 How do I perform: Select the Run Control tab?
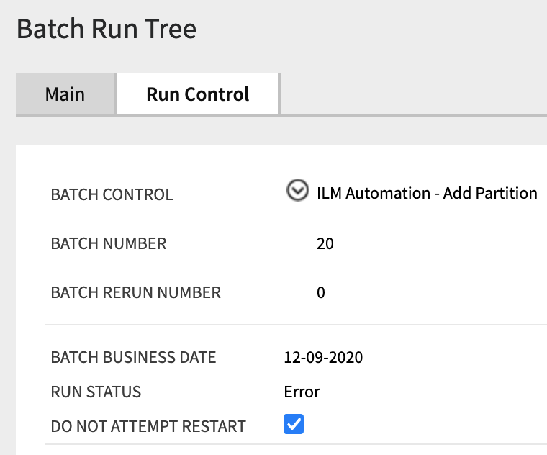tap(198, 94)
